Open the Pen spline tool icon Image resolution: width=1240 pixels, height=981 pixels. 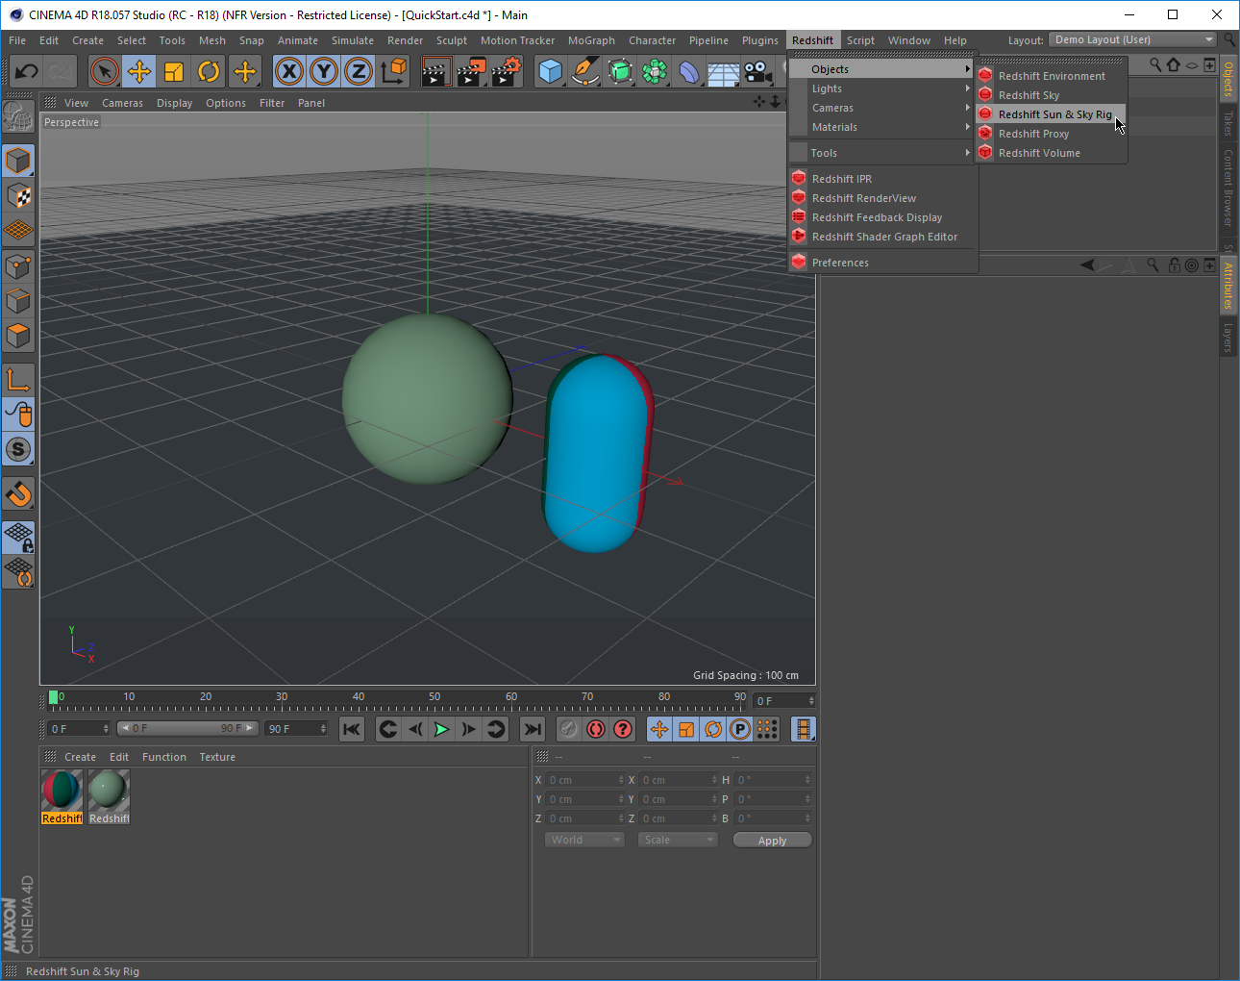click(x=585, y=71)
